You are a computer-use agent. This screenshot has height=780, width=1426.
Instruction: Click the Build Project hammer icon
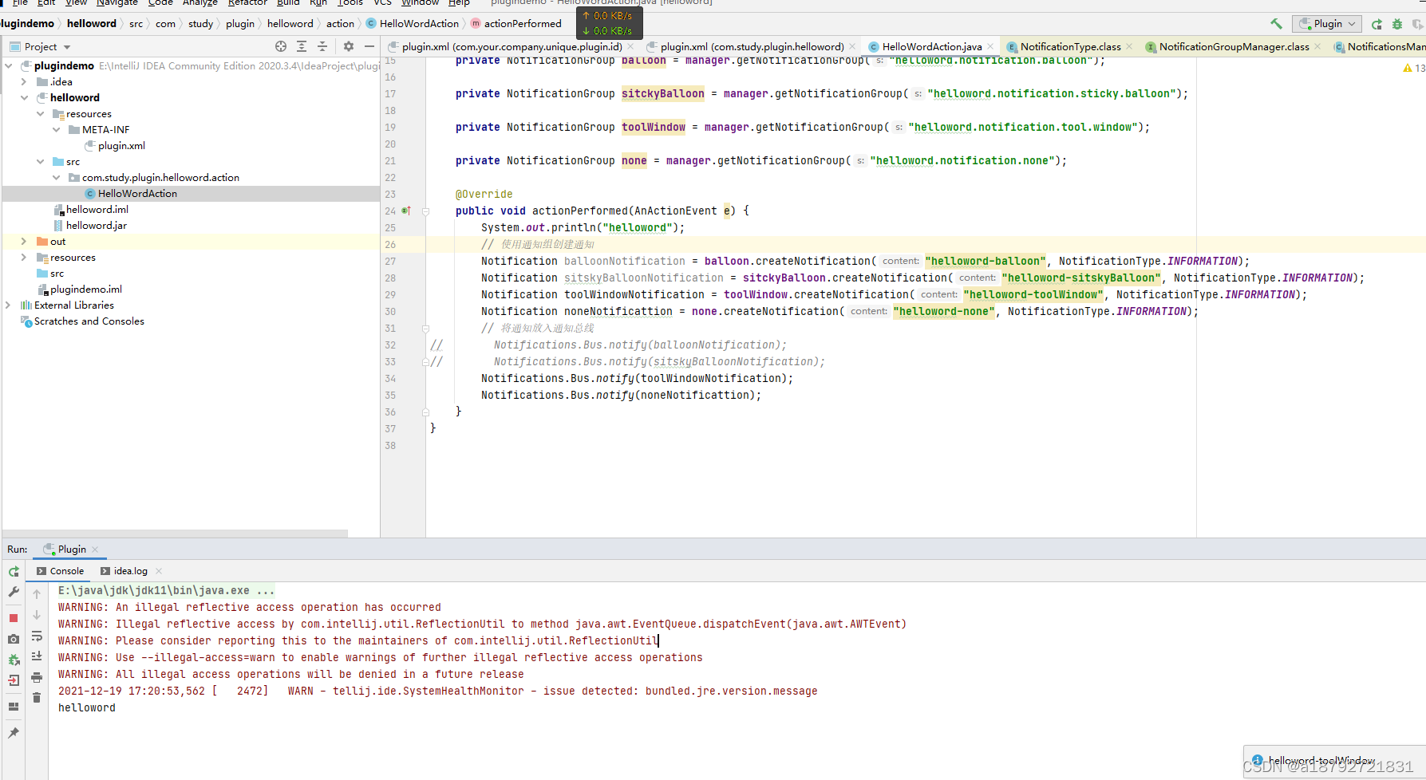tap(1276, 24)
